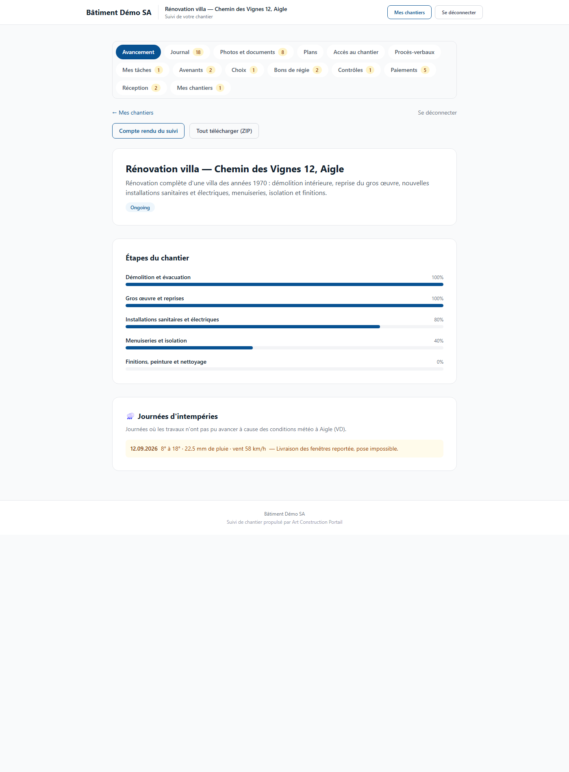Open the Avancement tab

pyautogui.click(x=138, y=52)
